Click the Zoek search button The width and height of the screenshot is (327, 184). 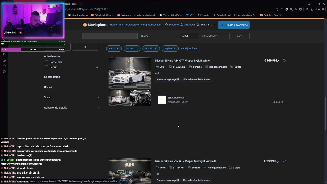tap(240, 36)
